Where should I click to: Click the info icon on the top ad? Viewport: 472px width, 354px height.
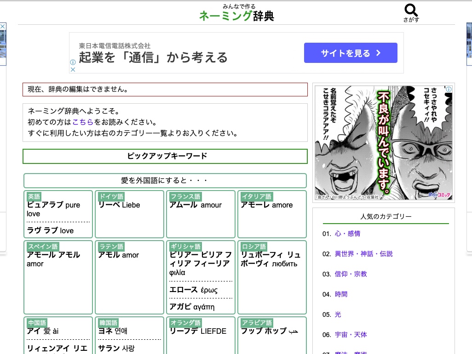coord(73,62)
